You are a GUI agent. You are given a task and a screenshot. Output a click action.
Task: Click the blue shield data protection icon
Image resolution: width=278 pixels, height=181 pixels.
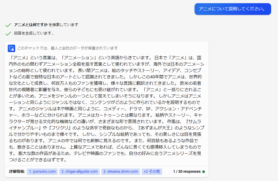(x=11, y=48)
